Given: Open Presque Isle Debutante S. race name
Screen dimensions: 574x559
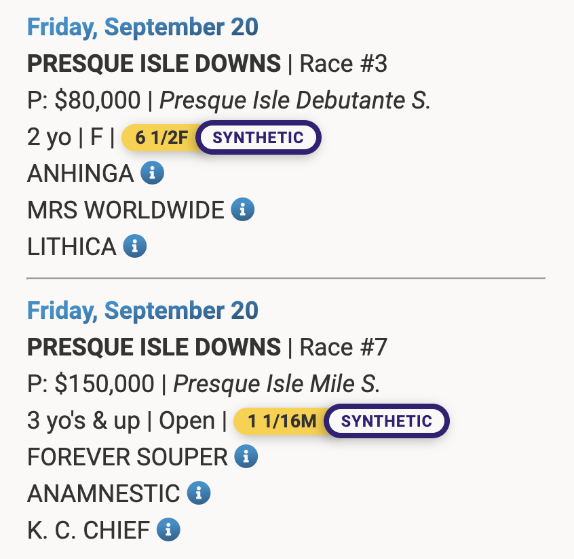Looking at the screenshot, I should click(x=294, y=100).
